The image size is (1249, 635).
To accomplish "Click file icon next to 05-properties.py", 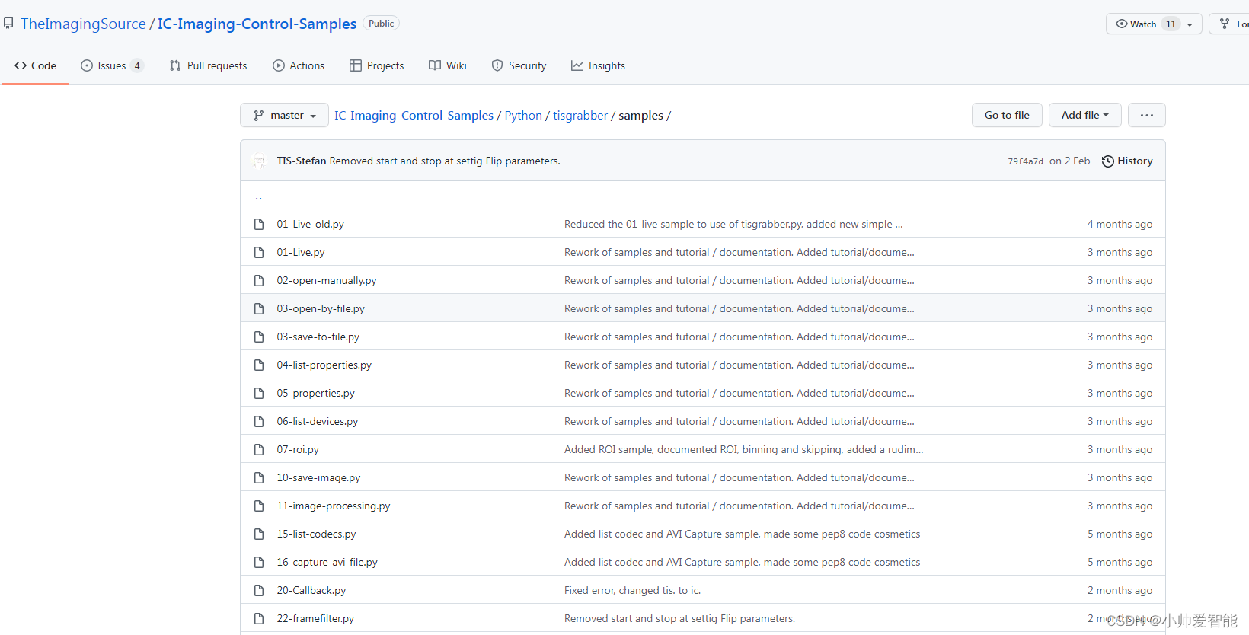I will 259,393.
